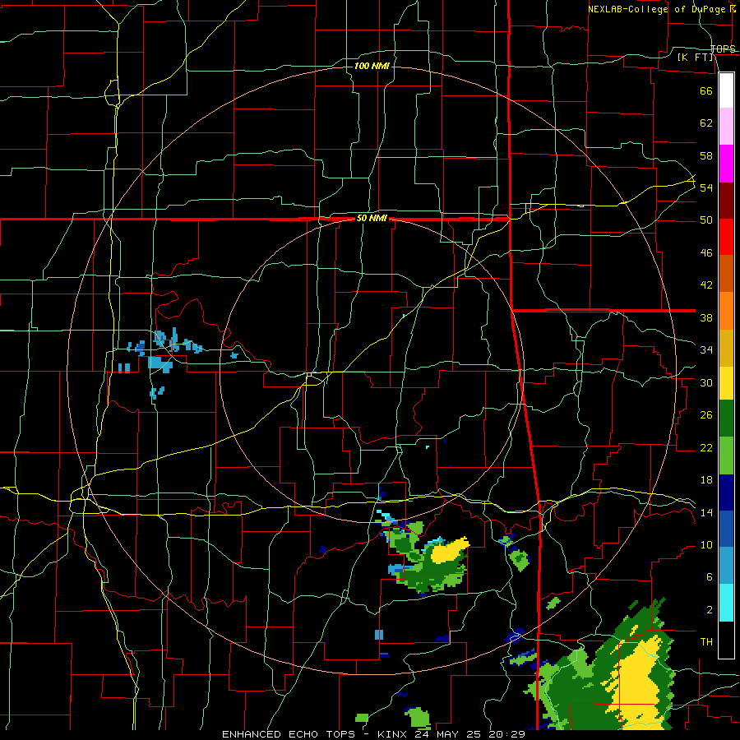Click the [K FT] units label
Screen dimensions: 740x740
696,57
